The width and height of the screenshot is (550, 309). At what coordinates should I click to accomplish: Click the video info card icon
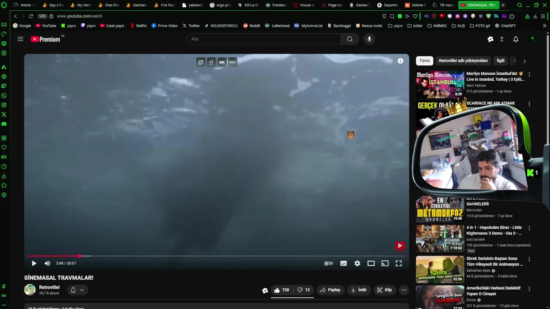pyautogui.click(x=400, y=61)
